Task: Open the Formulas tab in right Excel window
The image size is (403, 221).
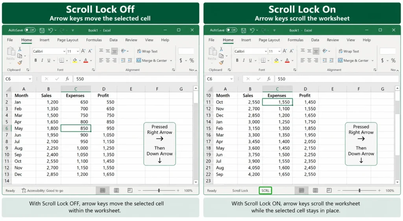Action: pos(295,40)
